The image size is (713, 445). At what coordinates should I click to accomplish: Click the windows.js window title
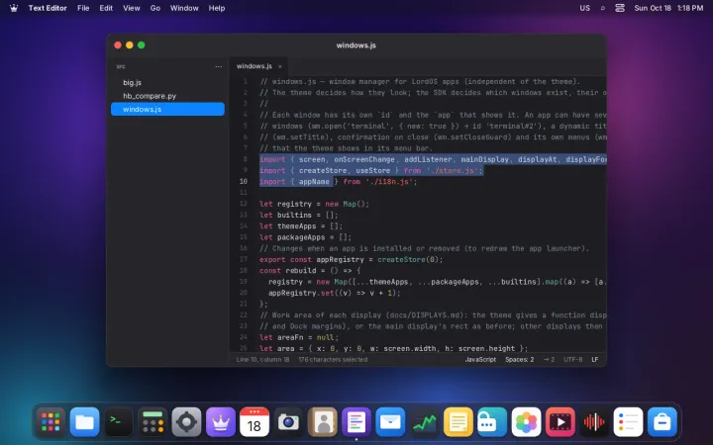[356, 44]
